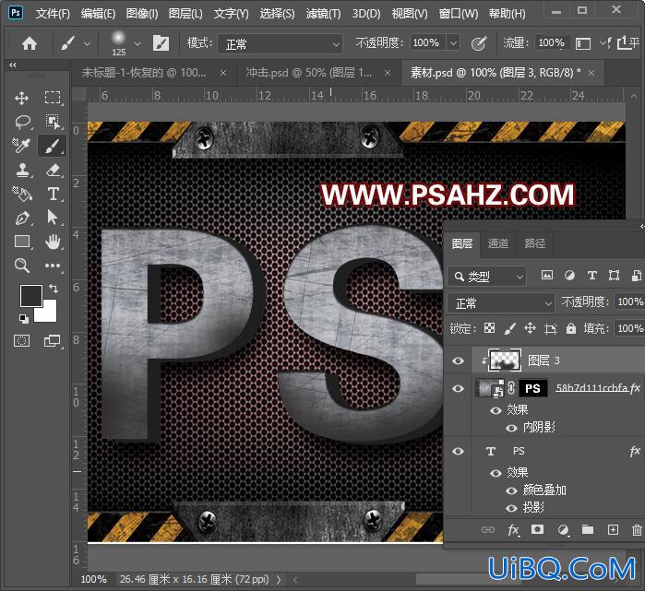Create new fill or adjustment layer
The width and height of the screenshot is (645, 591).
point(563,530)
